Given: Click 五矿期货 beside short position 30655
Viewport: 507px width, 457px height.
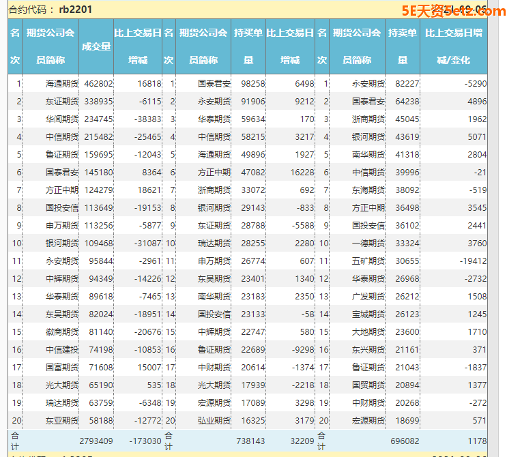Looking at the screenshot, I should click(368, 261).
